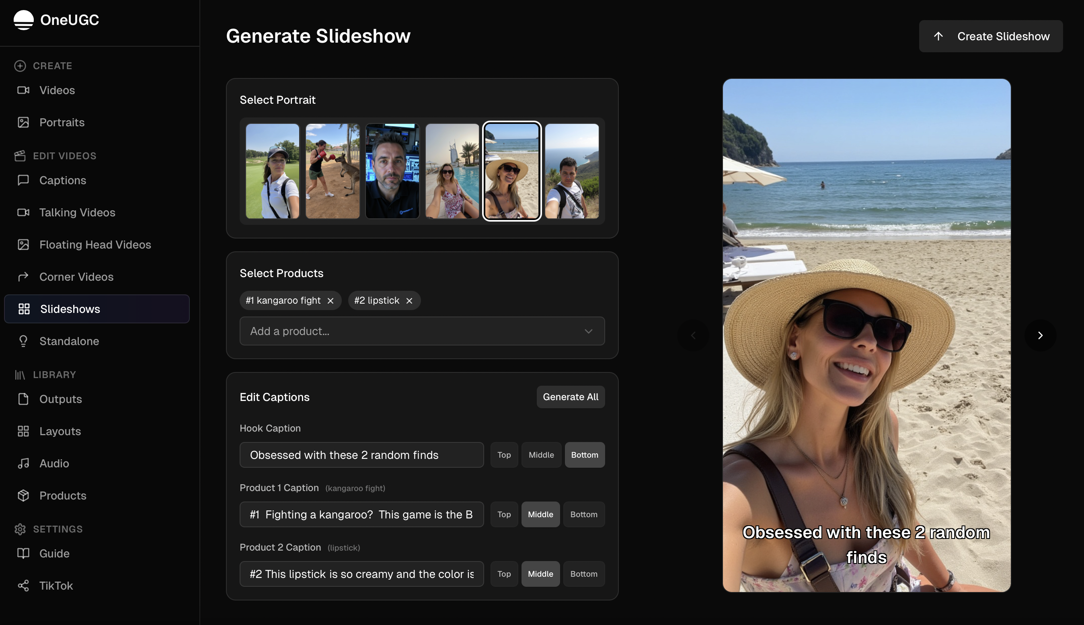Open the Outputs library page
This screenshot has height=625, width=1084.
pos(60,399)
